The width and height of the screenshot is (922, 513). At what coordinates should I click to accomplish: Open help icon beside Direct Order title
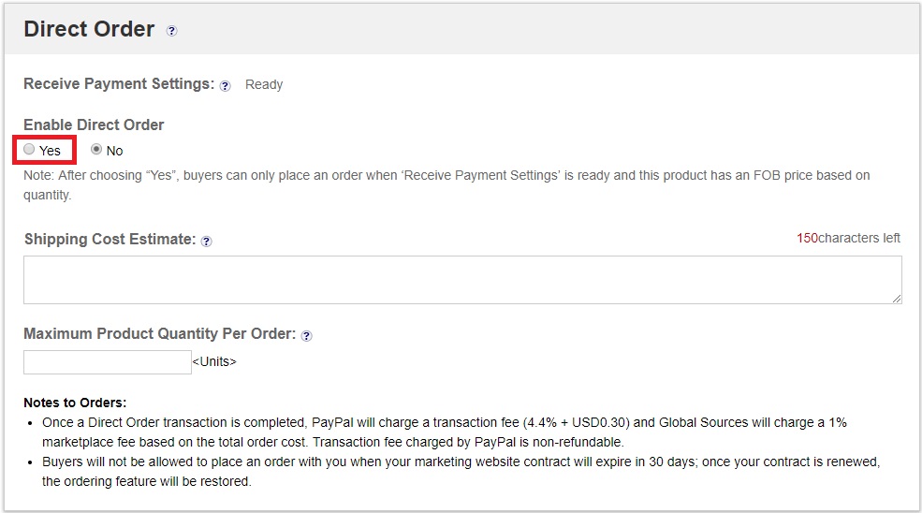(x=171, y=31)
